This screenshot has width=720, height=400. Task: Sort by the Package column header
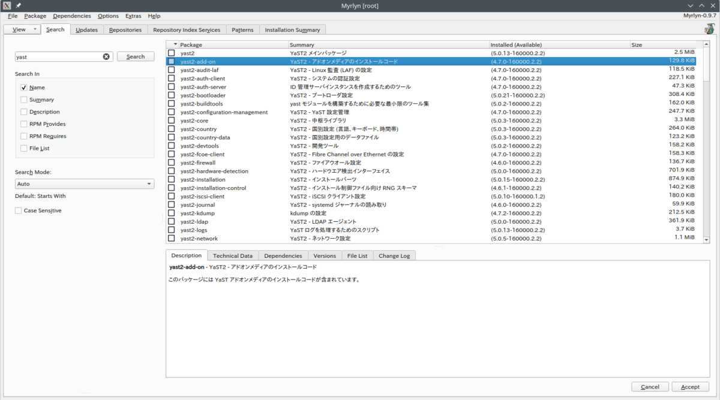233,44
